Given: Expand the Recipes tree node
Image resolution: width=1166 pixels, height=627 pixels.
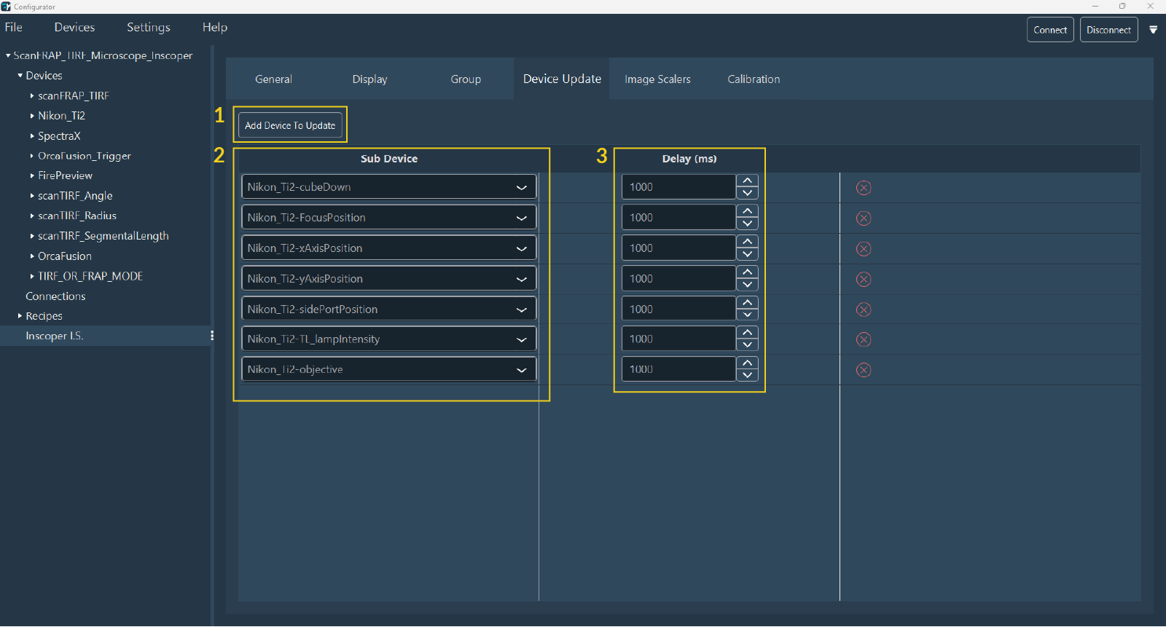Looking at the screenshot, I should (x=20, y=316).
